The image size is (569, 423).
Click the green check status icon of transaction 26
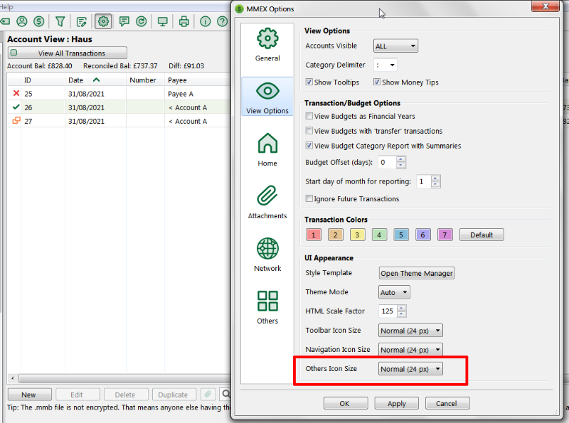(16, 107)
